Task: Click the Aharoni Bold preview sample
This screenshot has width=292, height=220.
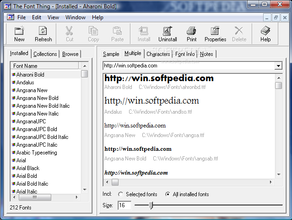Action: 159,78
